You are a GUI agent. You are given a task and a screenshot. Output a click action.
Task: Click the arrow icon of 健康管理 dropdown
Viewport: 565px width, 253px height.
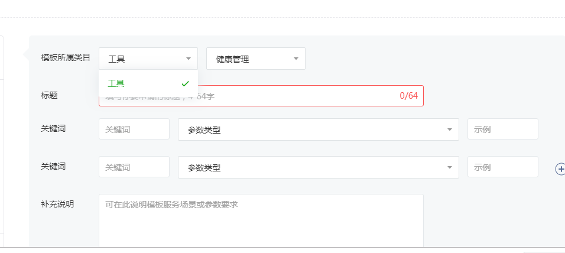[296, 59]
